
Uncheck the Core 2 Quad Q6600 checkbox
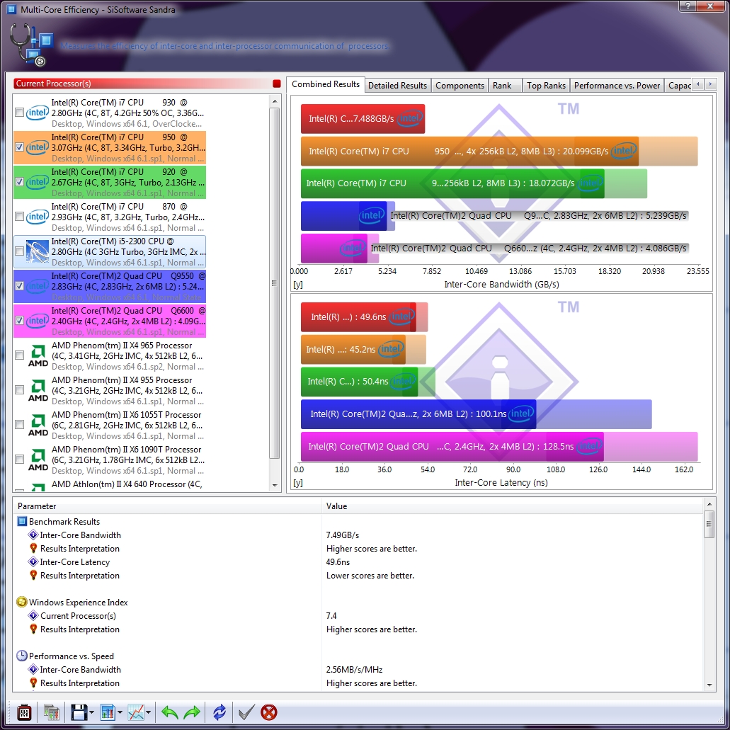(x=20, y=321)
